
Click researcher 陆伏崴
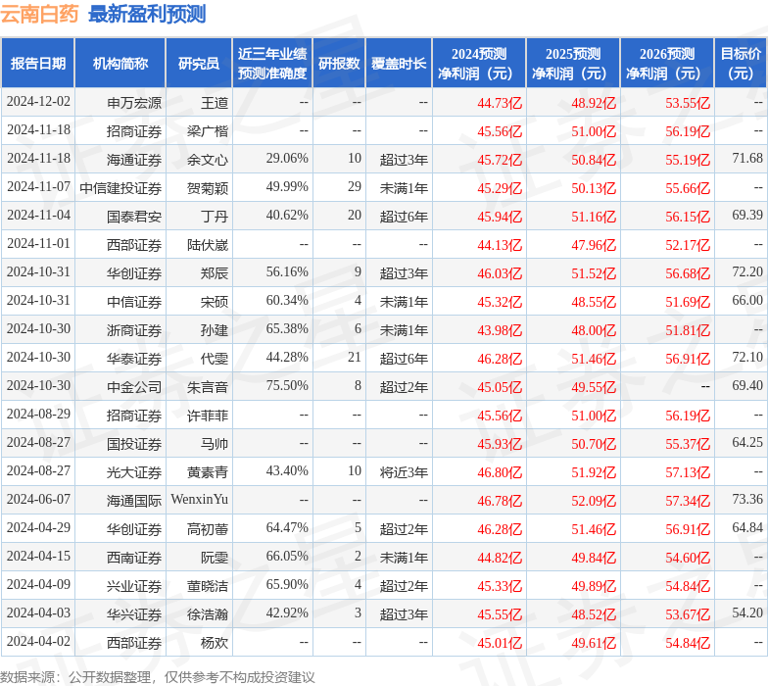coord(208,245)
